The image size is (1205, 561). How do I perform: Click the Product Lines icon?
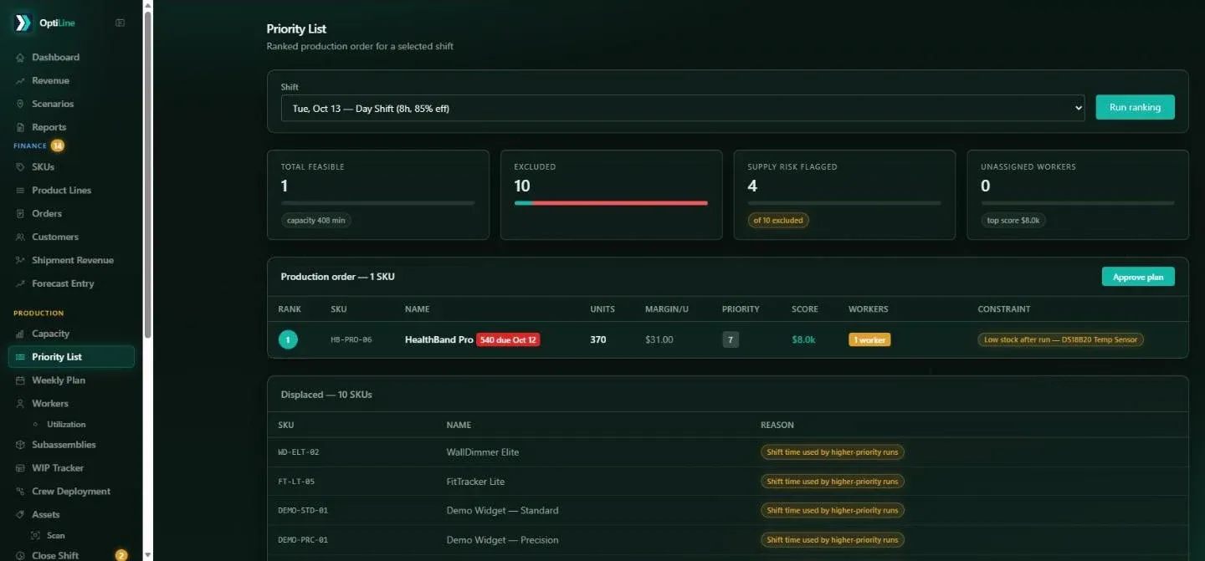[20, 191]
